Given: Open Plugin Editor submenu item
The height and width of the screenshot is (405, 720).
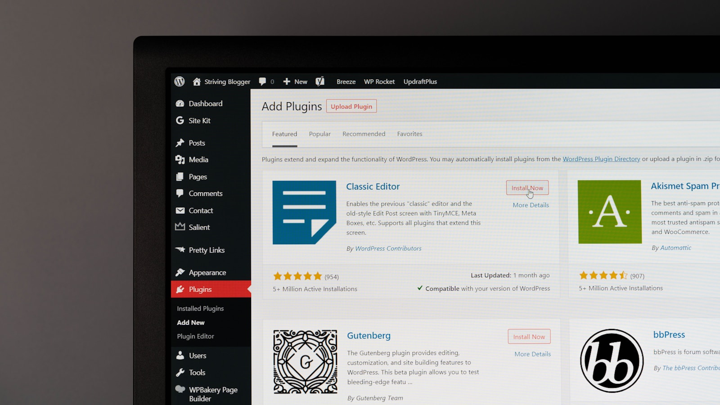Looking at the screenshot, I should pyautogui.click(x=195, y=337).
